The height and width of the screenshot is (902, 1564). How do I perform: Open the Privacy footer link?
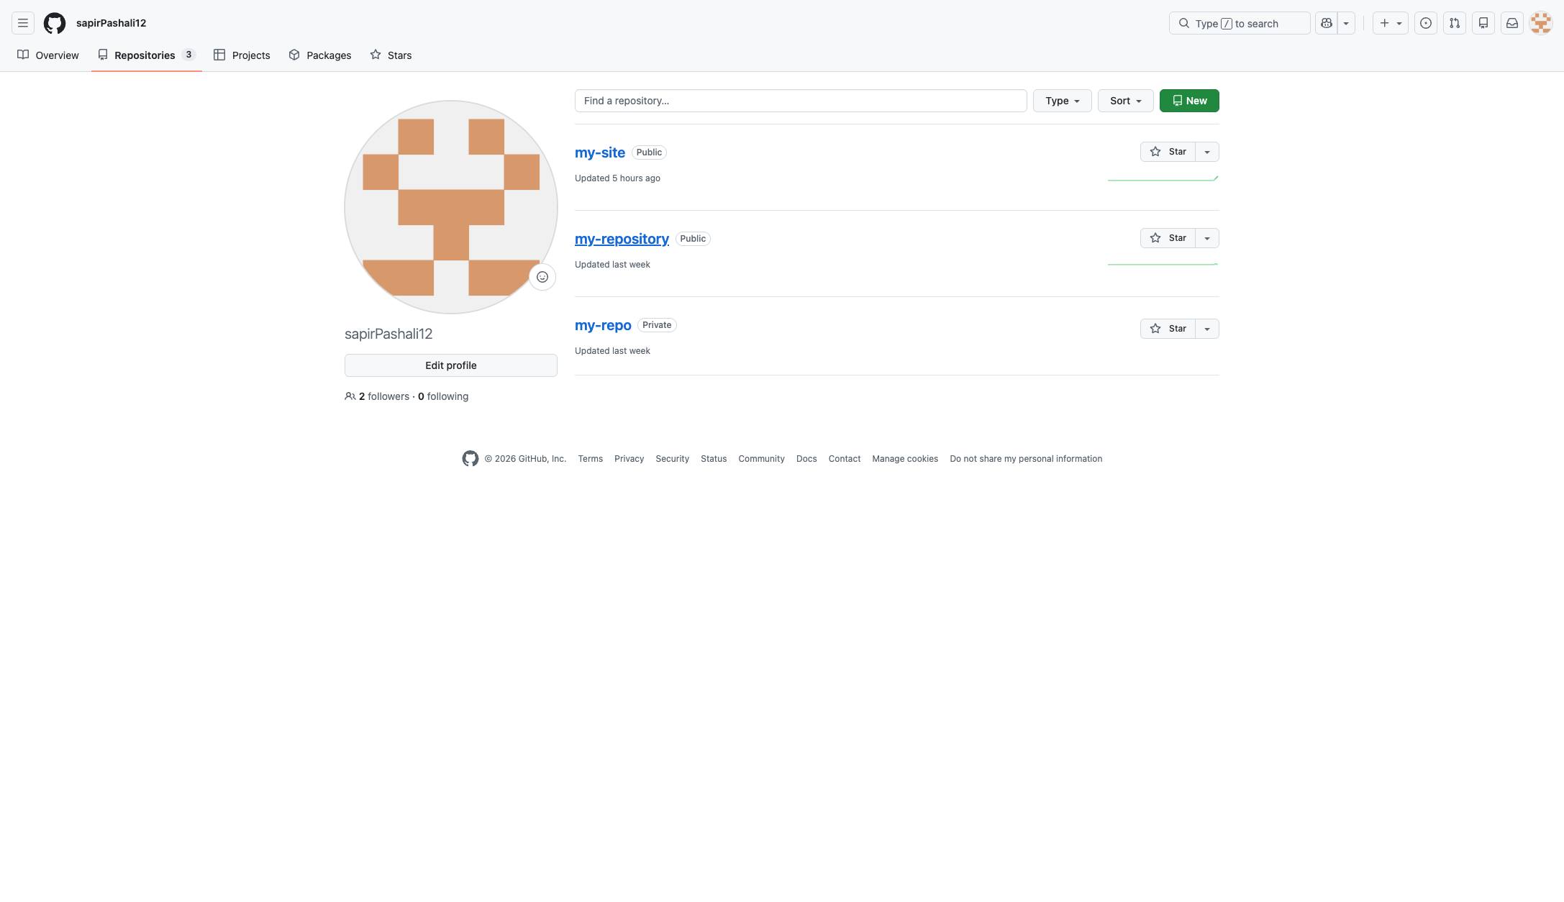[629, 459]
